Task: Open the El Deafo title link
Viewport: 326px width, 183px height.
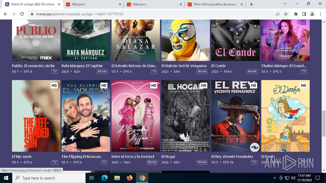Action: point(268,157)
